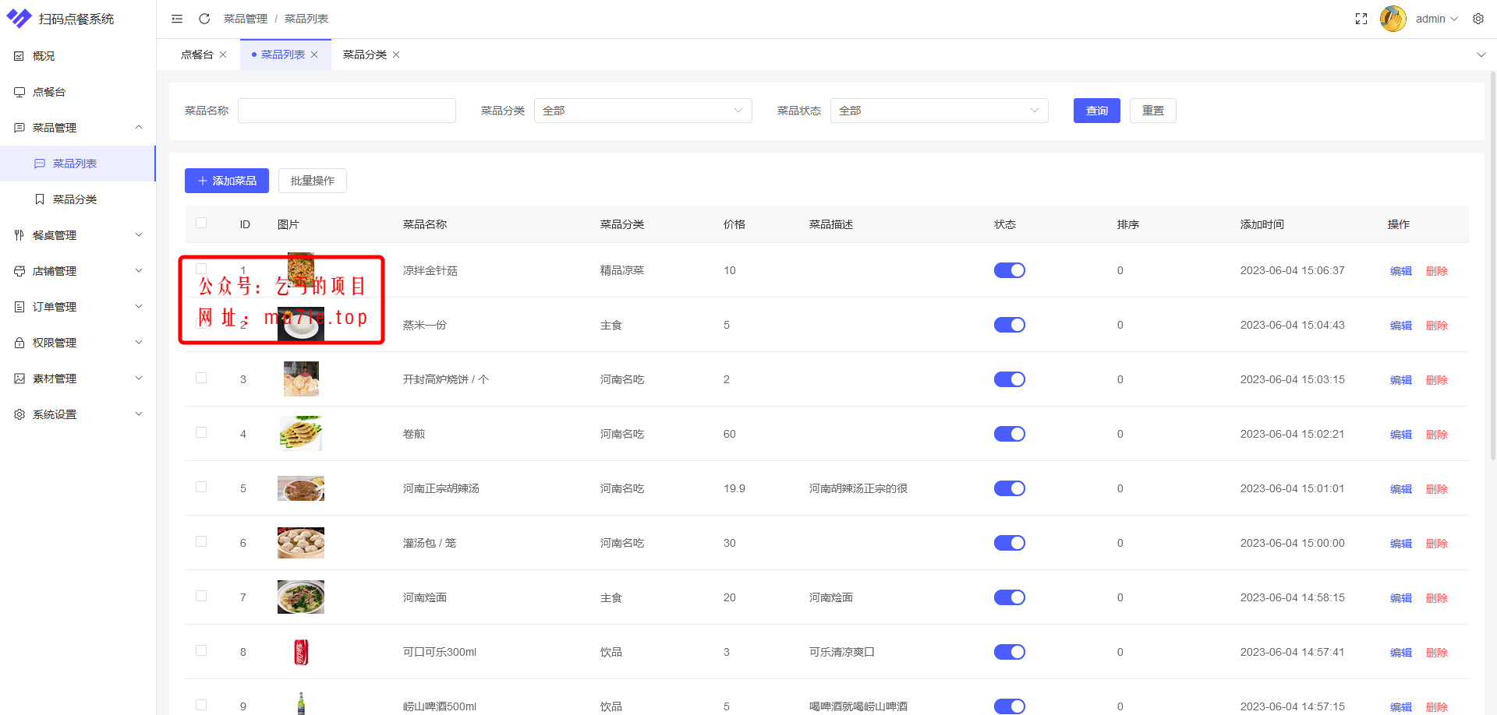This screenshot has height=715, width=1497.
Task: Expand the tab list chevron at right
Action: pos(1481,55)
